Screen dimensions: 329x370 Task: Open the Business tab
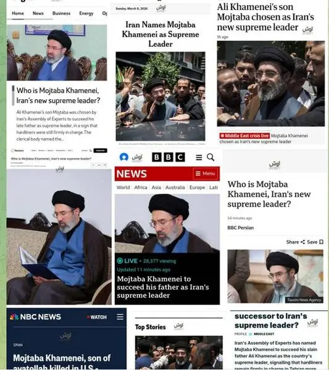pyautogui.click(x=61, y=13)
